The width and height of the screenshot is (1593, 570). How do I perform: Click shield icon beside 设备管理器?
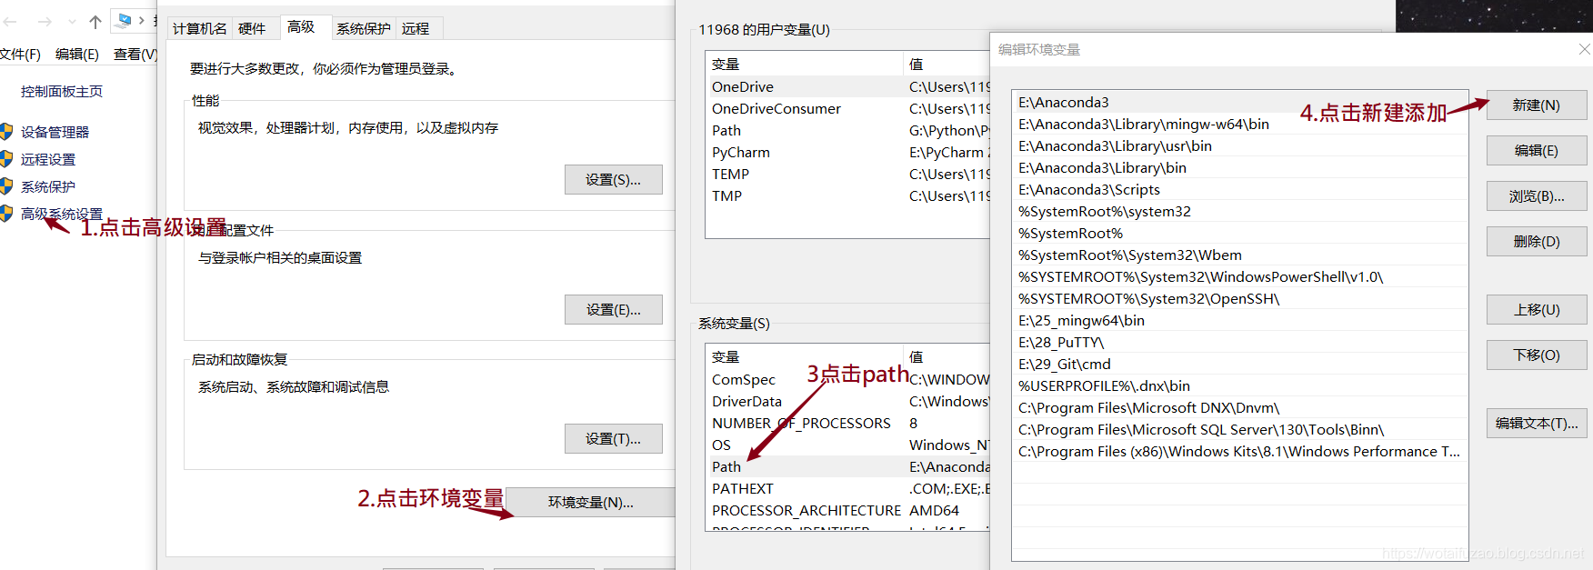(6, 132)
